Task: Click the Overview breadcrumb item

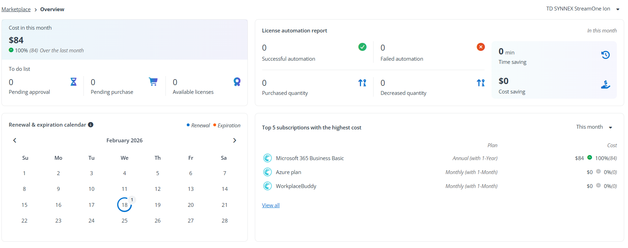Action: tap(52, 9)
